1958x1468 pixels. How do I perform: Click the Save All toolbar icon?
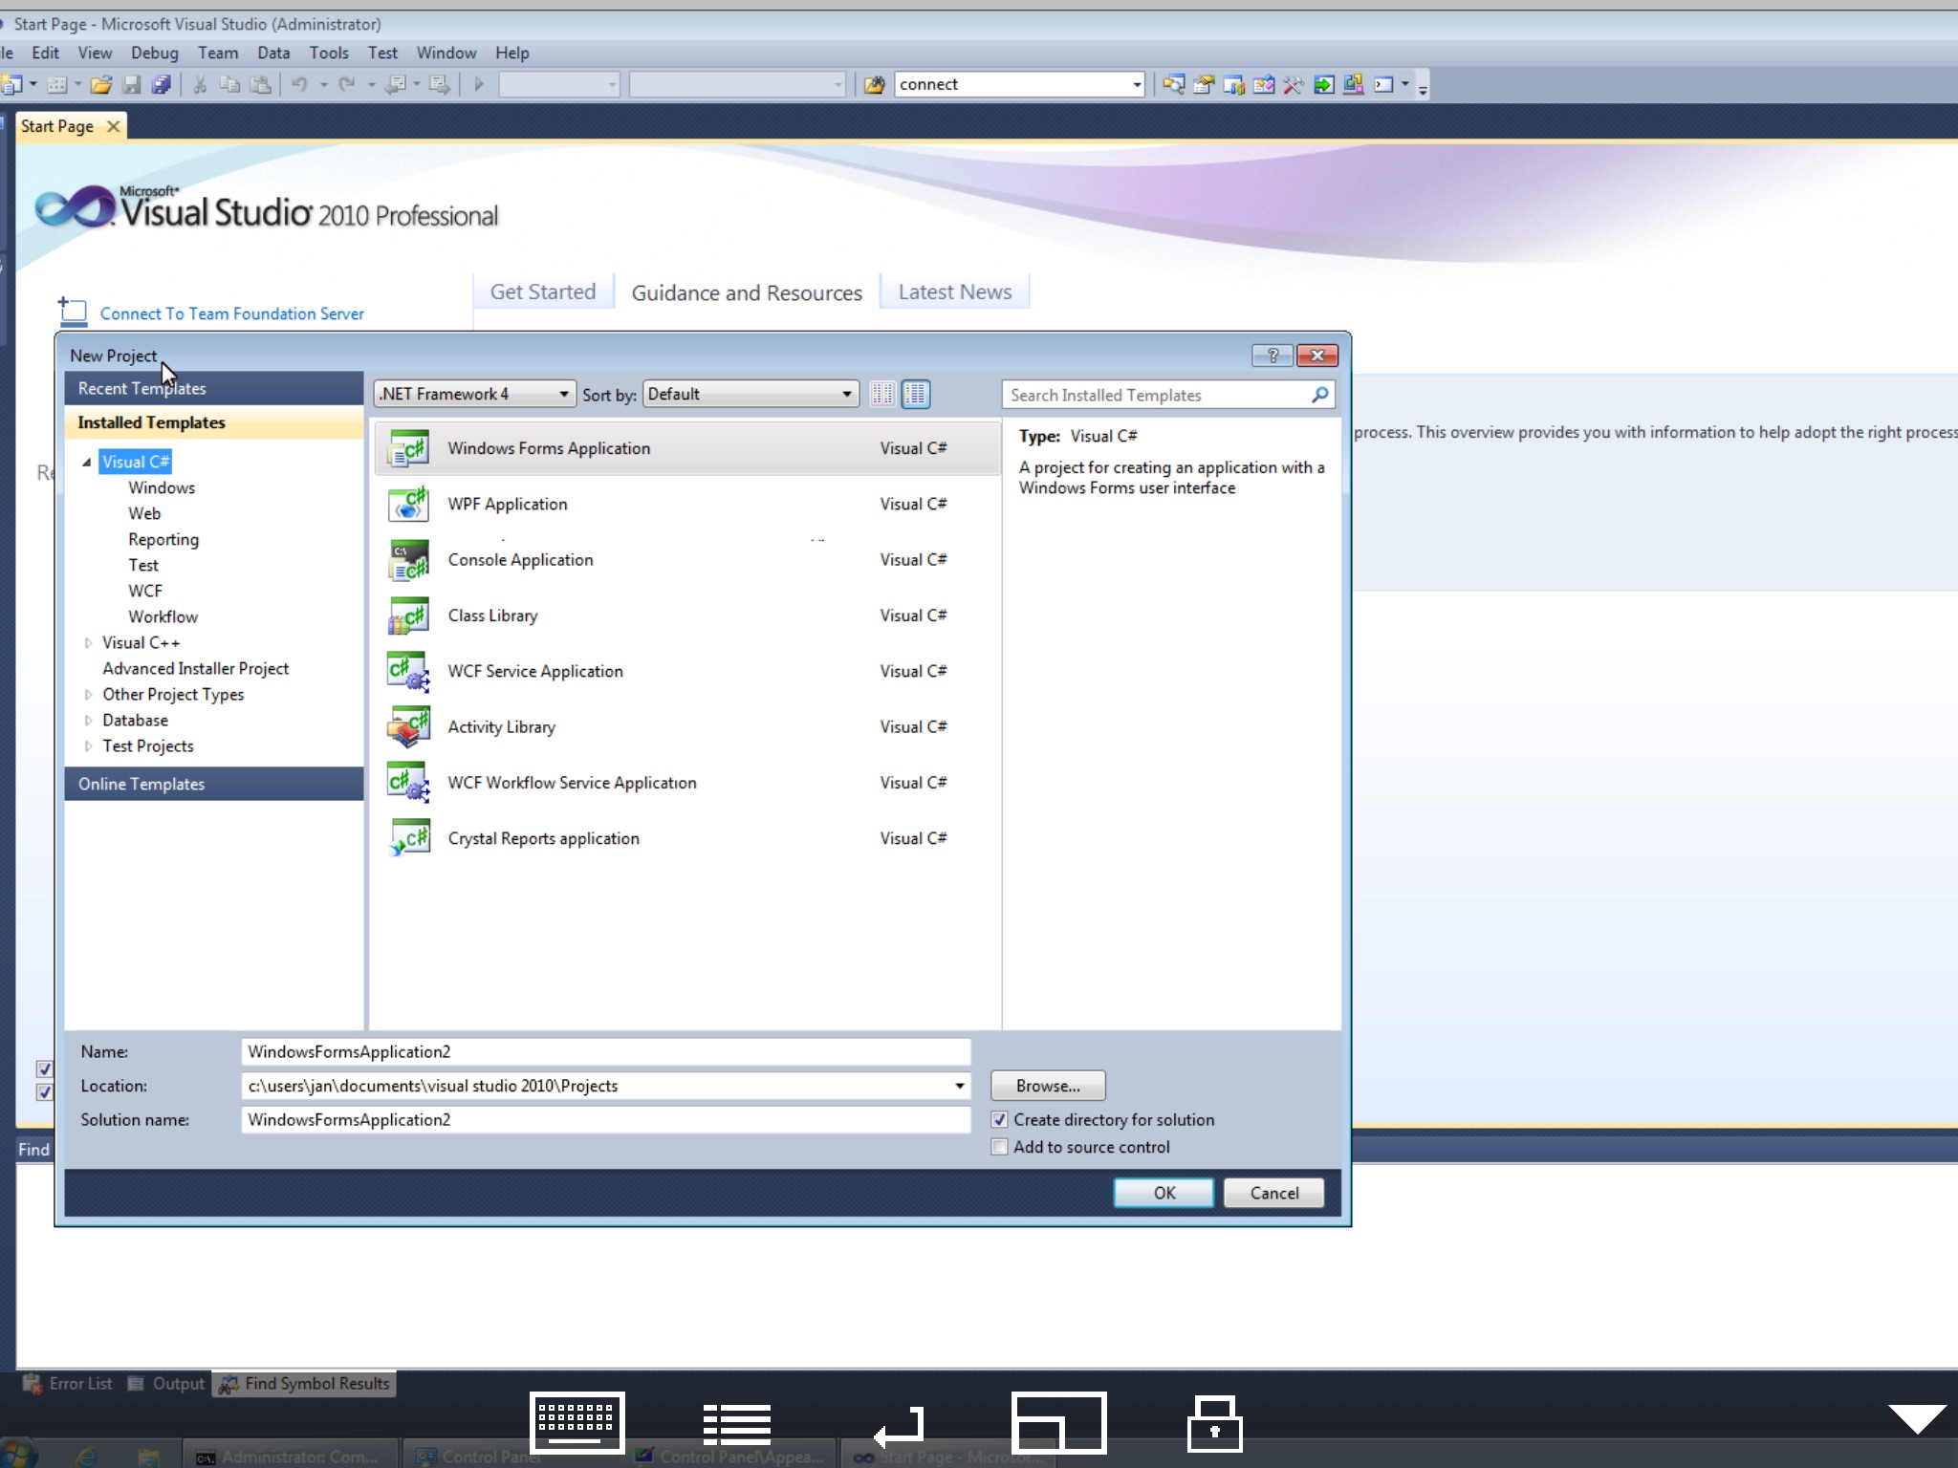click(162, 84)
